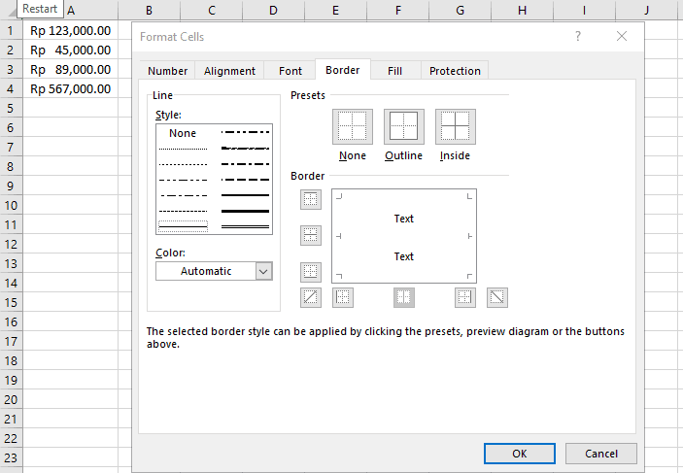683x473 pixels.
Task: Toggle the top border button
Action: (311, 199)
